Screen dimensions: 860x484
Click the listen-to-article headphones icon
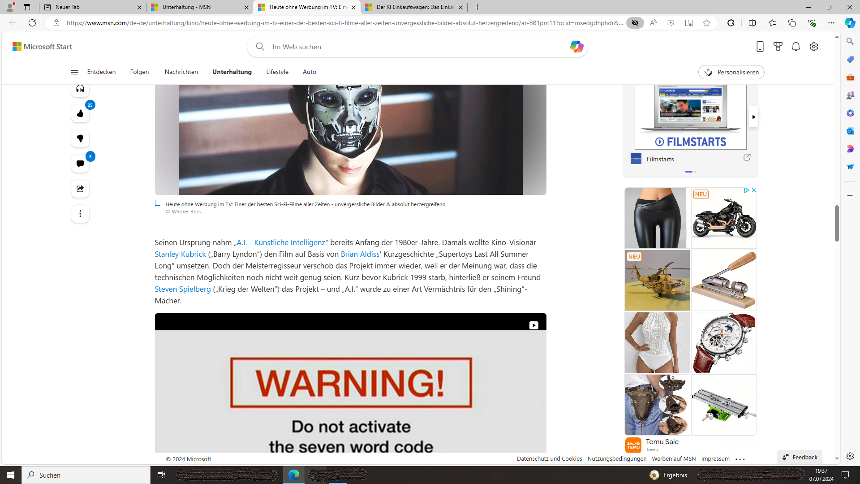[x=80, y=89]
